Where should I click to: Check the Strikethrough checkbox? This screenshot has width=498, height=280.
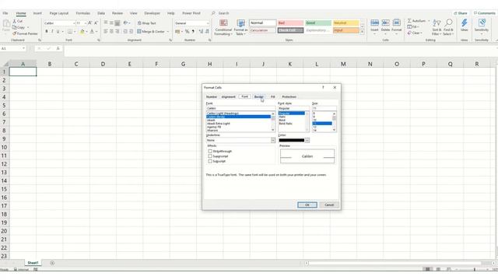(x=210, y=151)
